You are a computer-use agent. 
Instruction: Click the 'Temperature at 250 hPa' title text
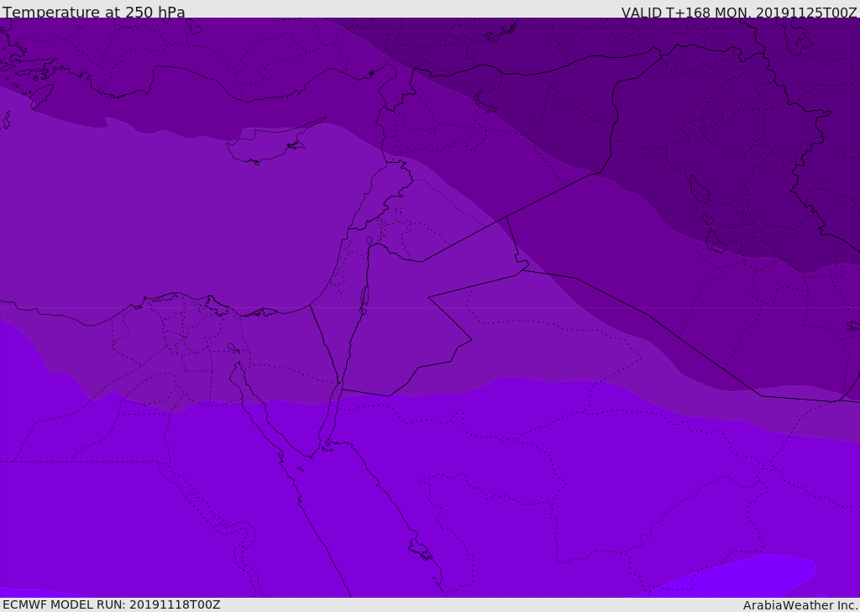[x=94, y=12]
